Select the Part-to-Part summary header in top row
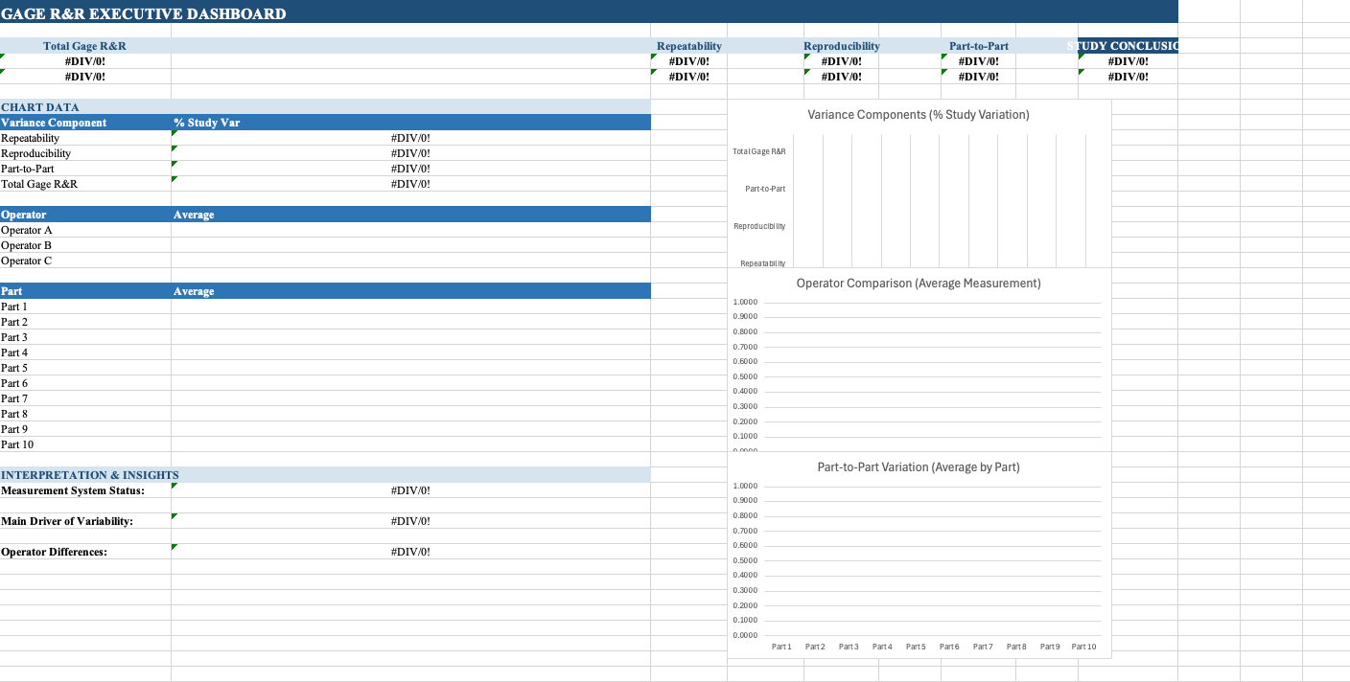Image resolution: width=1350 pixels, height=682 pixels. point(978,46)
